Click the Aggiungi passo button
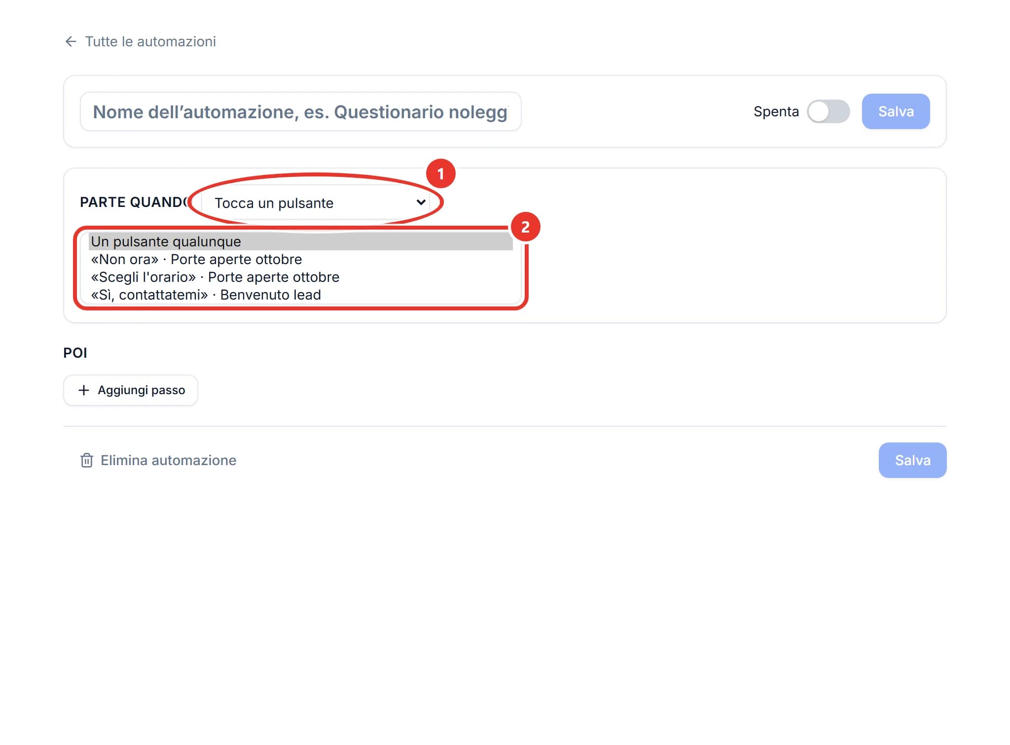The width and height of the screenshot is (1010, 745). (131, 390)
